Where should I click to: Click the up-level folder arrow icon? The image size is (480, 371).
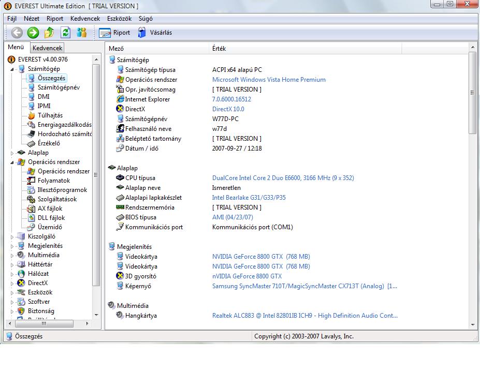coord(49,33)
